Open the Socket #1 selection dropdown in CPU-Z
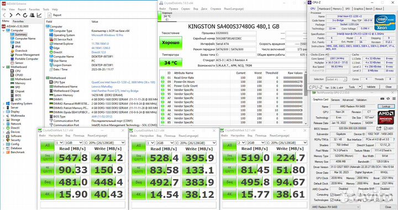The image size is (398, 210). point(336,79)
